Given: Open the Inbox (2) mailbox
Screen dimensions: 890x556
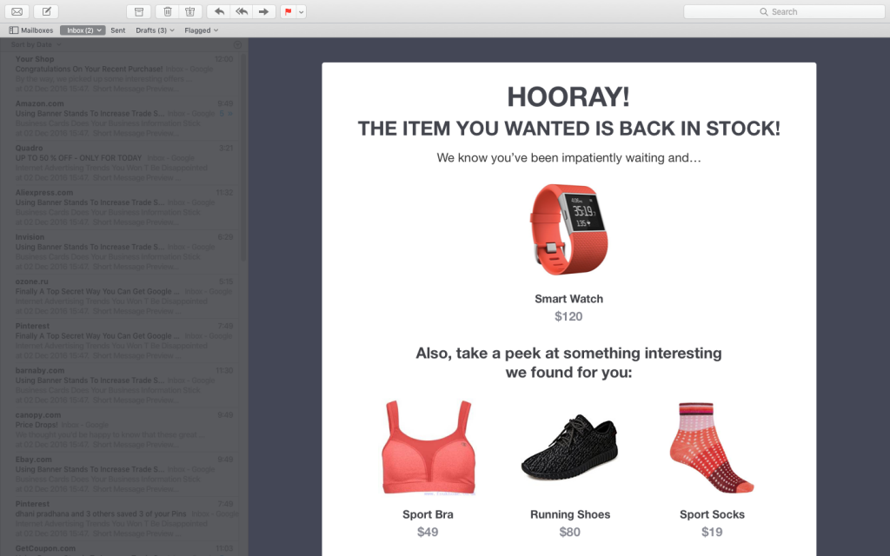Looking at the screenshot, I should tap(83, 30).
